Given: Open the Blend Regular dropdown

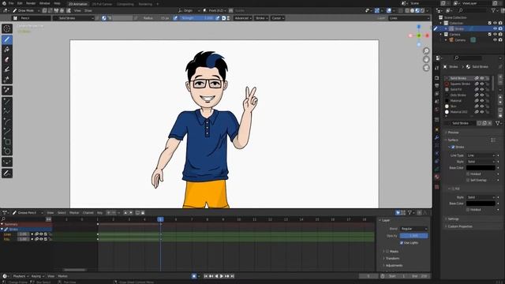Looking at the screenshot, I should [413, 229].
